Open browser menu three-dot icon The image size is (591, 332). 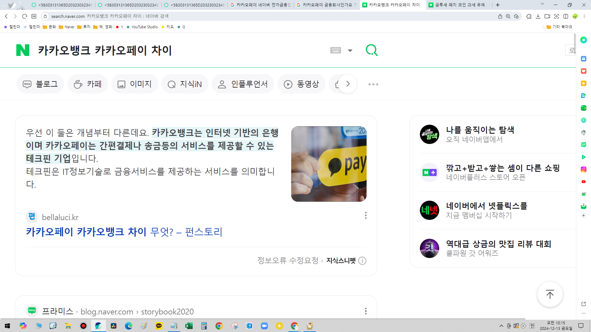tap(584, 16)
